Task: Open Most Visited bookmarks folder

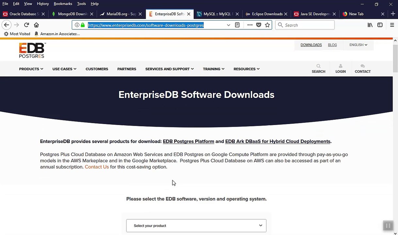Action: (x=17, y=34)
